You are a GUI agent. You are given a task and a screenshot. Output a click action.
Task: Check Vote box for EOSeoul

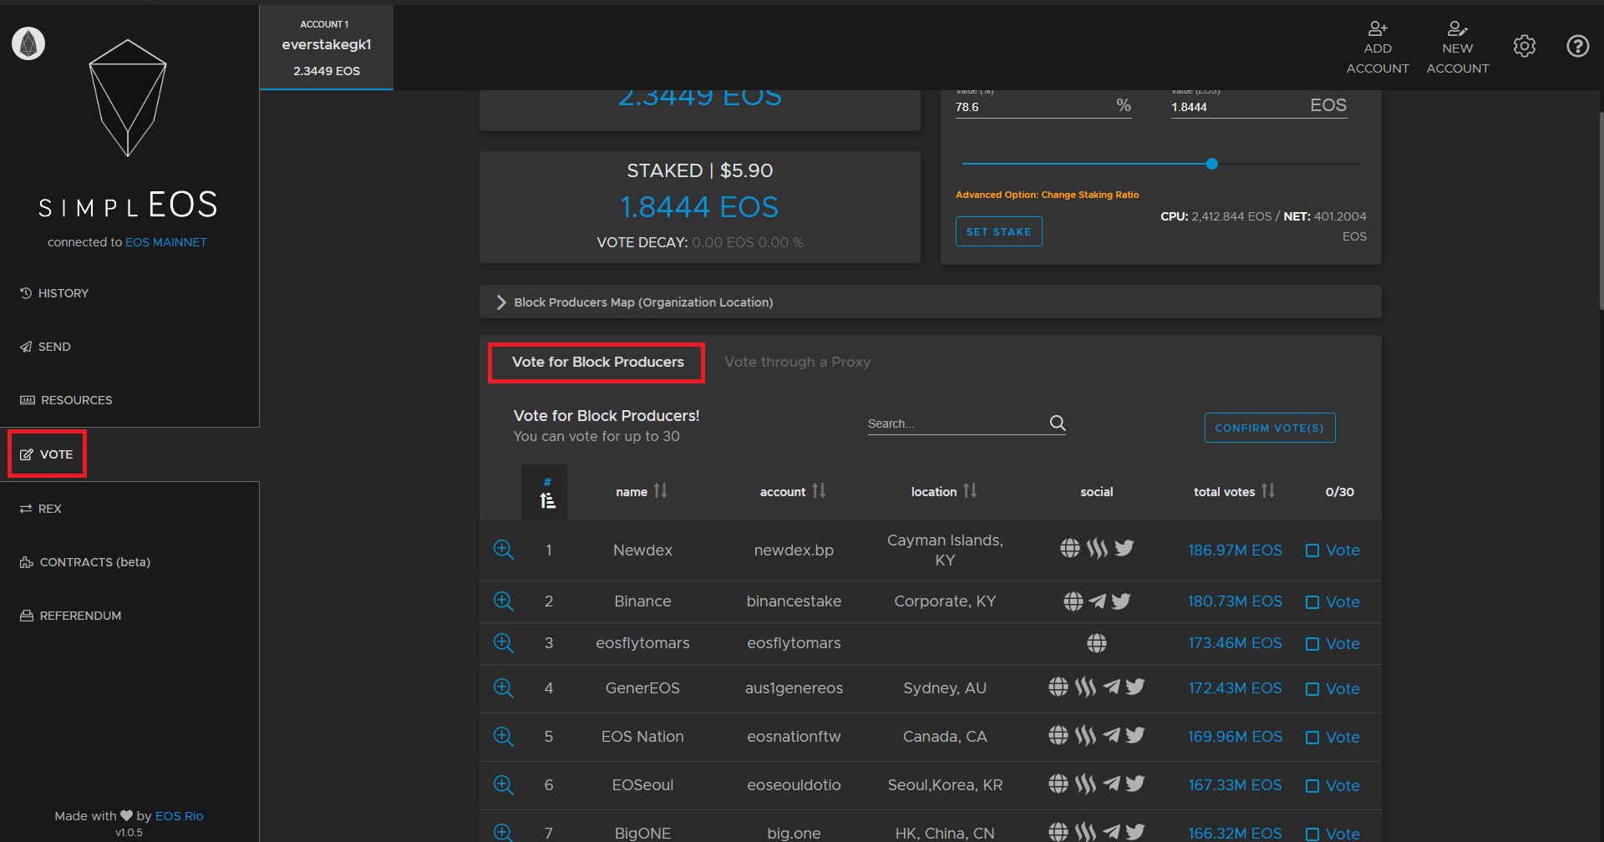pyautogui.click(x=1312, y=786)
